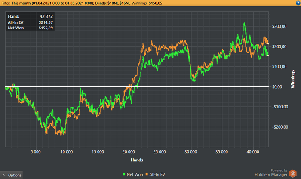301x179 pixels.
Task: Click the '35 000' x-axis label
Action: [x=222, y=152]
